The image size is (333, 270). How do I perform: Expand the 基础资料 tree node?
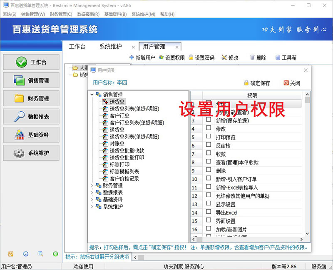point(92,200)
